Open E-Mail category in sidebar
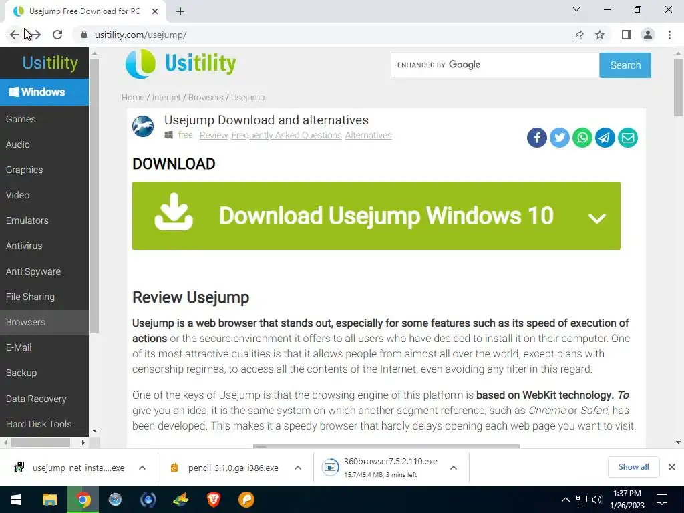 pyautogui.click(x=44, y=347)
